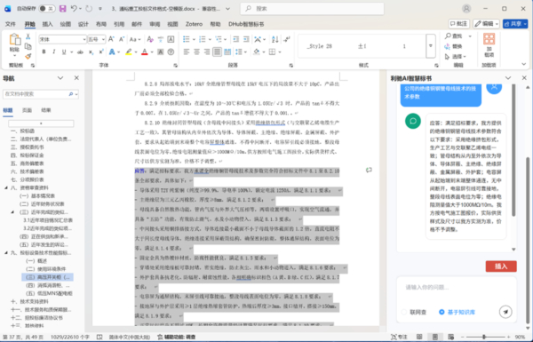Screen dimensions: 533x342
Task: Justify the paragraph text
Action: [x=217, y=52]
